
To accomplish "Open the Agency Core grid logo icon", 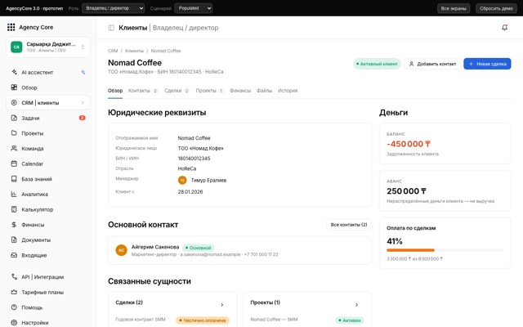I will pyautogui.click(x=11, y=27).
